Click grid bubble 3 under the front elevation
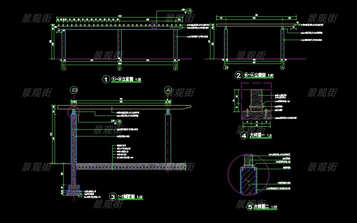Screen dimensions: 357x223 tap(176, 68)
